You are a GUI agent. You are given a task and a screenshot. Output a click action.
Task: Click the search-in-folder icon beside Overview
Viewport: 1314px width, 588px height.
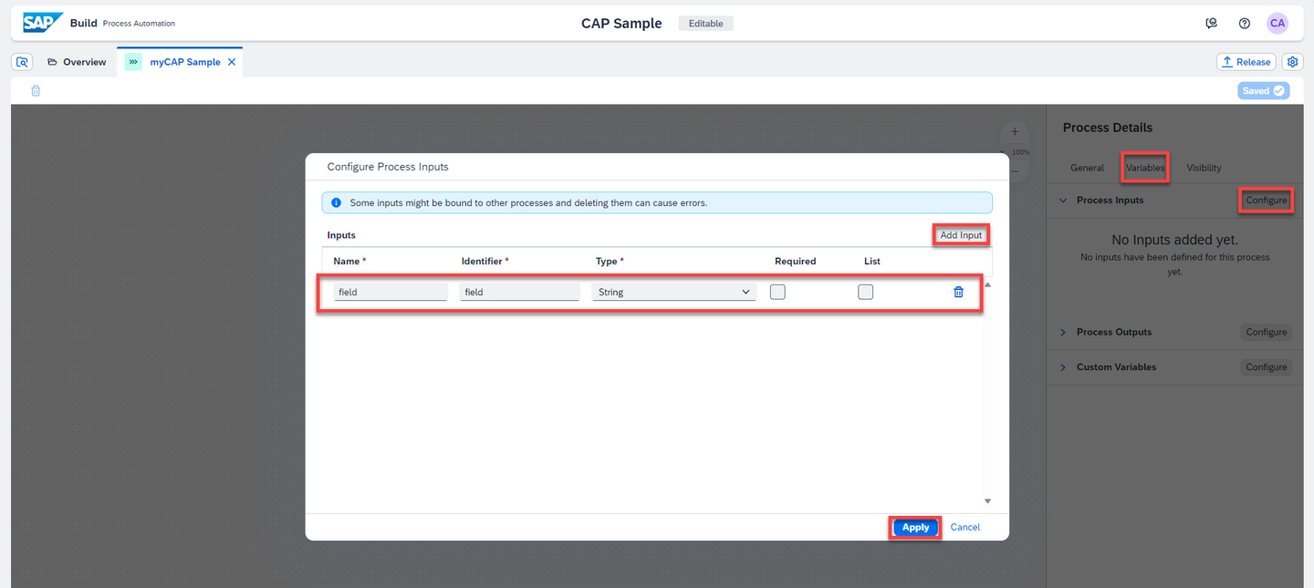click(x=23, y=62)
